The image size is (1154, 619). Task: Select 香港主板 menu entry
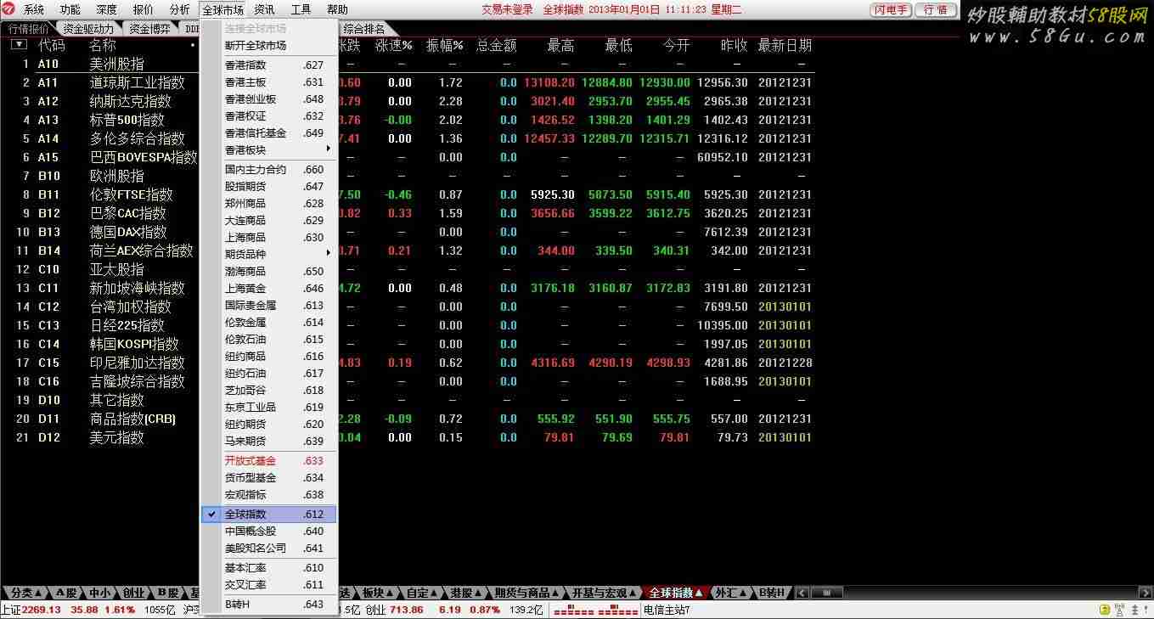[x=269, y=82]
